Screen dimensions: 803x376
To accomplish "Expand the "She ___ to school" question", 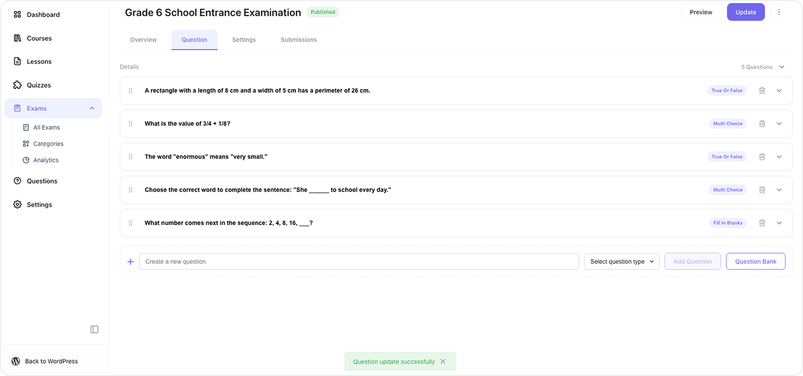I will coord(779,190).
